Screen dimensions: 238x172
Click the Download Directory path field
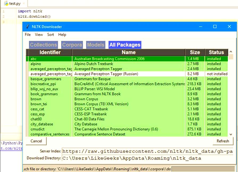[x=147, y=158]
